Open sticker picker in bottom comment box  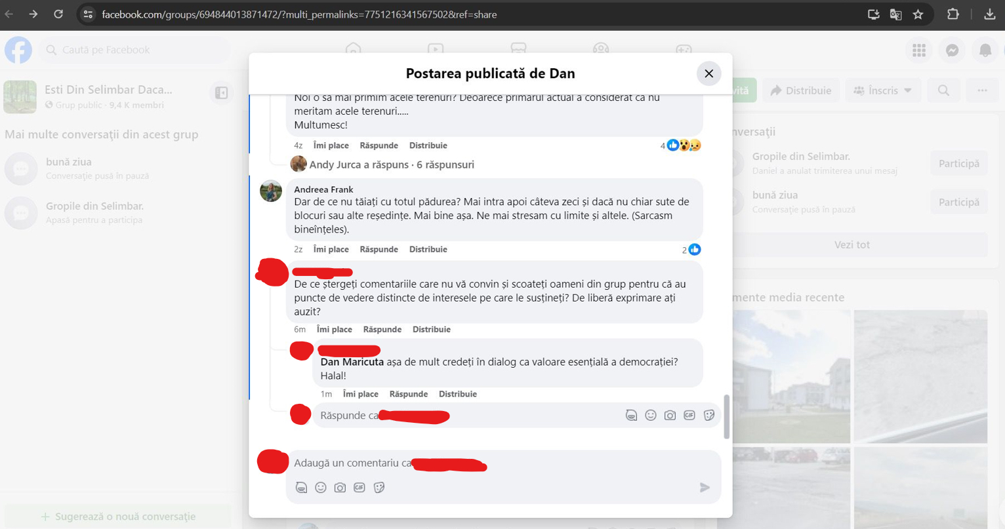[379, 487]
